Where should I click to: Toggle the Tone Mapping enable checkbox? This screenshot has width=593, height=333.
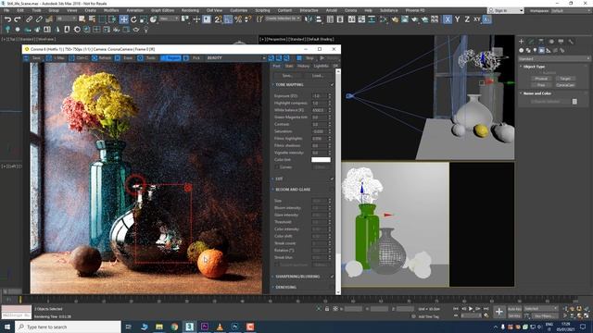(x=332, y=84)
